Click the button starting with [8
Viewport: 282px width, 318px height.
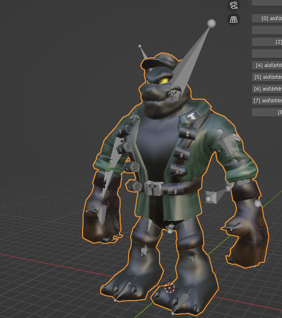tap(267, 112)
